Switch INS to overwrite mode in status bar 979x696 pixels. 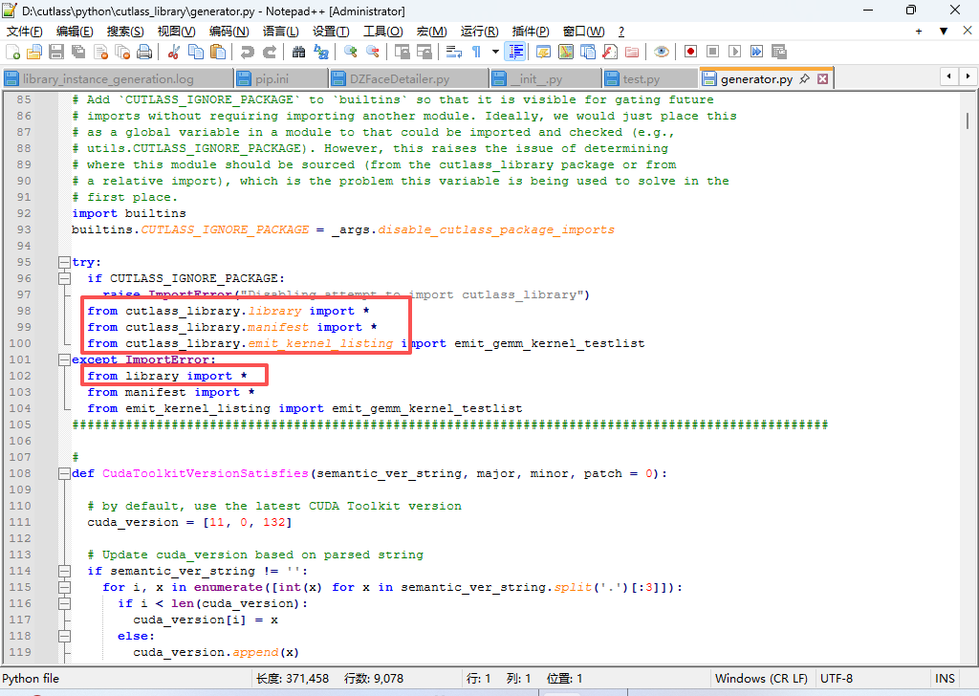pyautogui.click(x=946, y=678)
